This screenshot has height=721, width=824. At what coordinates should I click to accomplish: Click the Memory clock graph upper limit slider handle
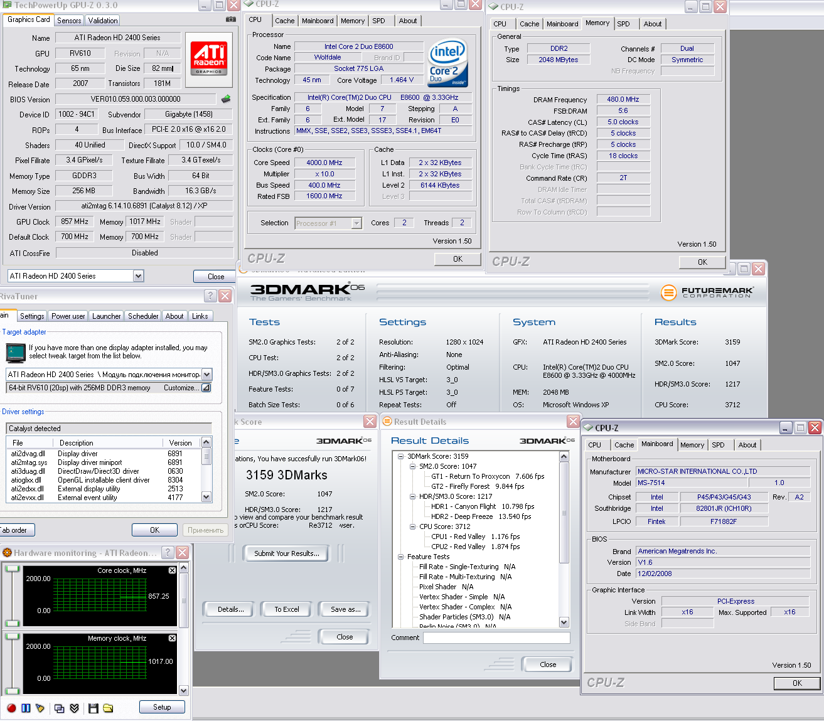(12, 637)
